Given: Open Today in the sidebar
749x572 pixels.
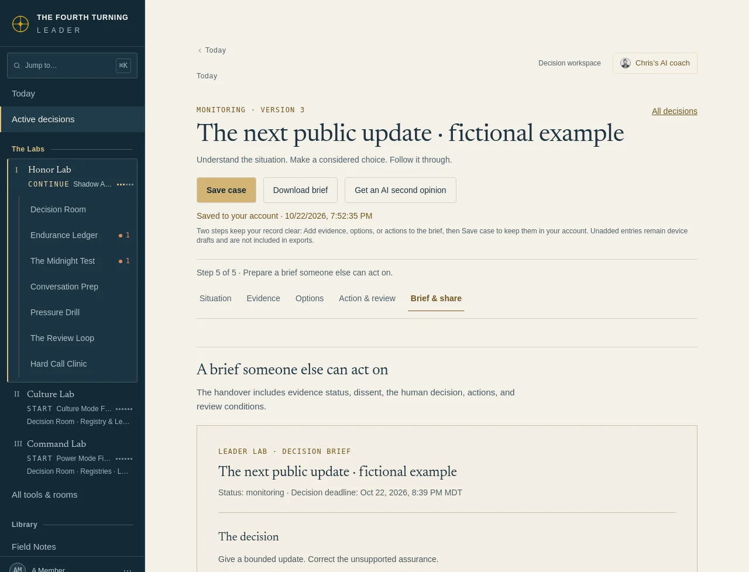Looking at the screenshot, I should [x=73, y=94].
